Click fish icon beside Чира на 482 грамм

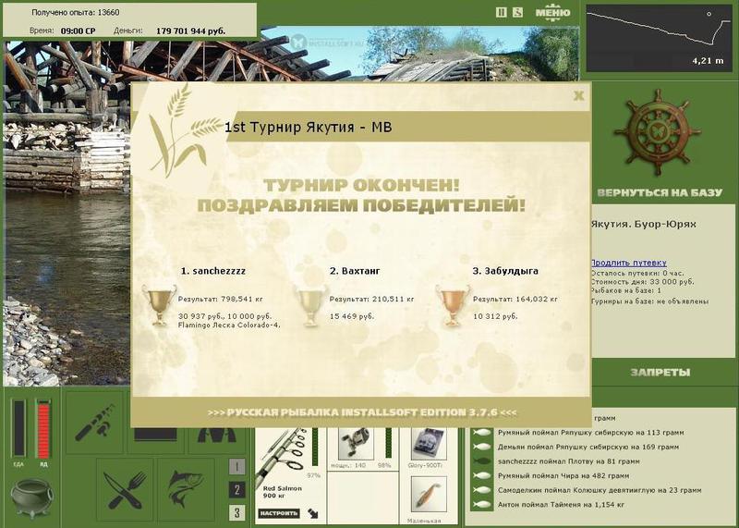(481, 476)
